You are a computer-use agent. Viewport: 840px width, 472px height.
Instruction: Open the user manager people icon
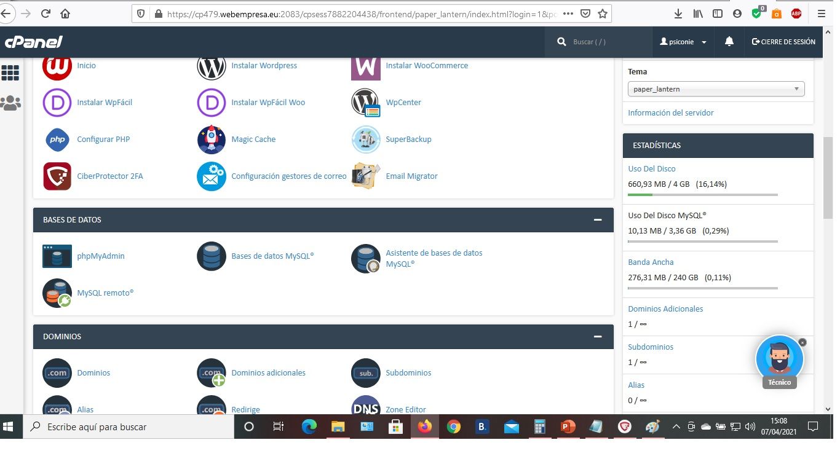tap(10, 103)
